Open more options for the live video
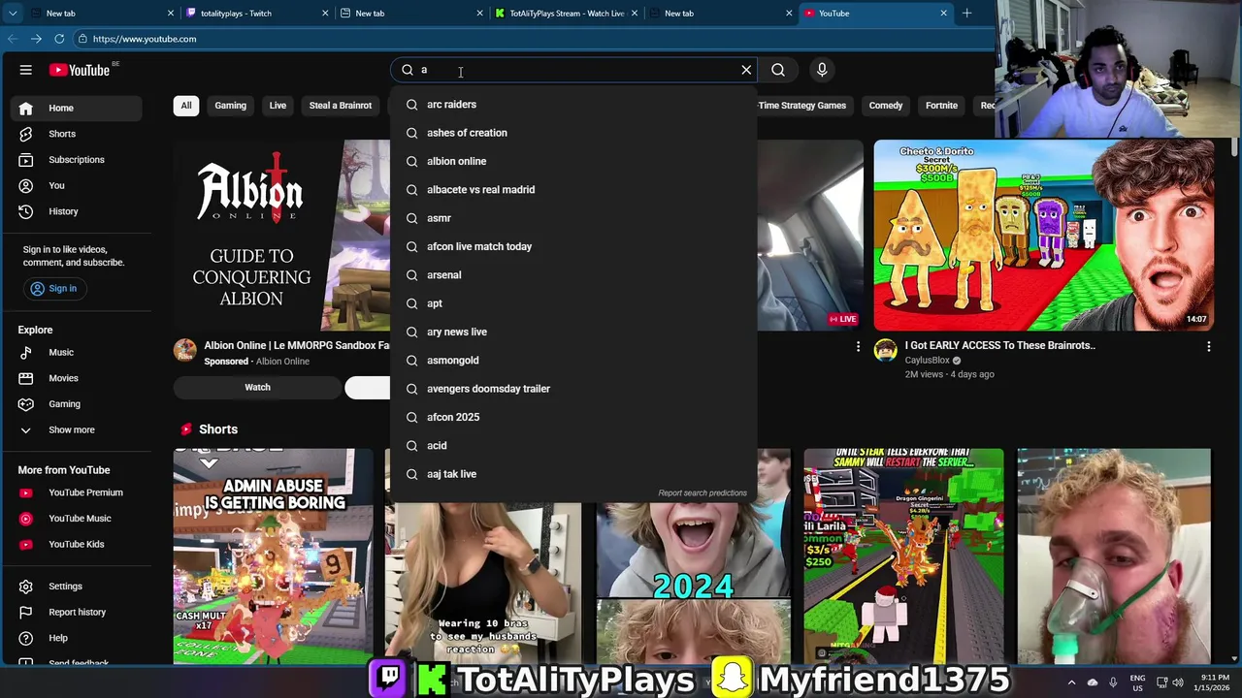This screenshot has height=698, width=1242. [858, 346]
